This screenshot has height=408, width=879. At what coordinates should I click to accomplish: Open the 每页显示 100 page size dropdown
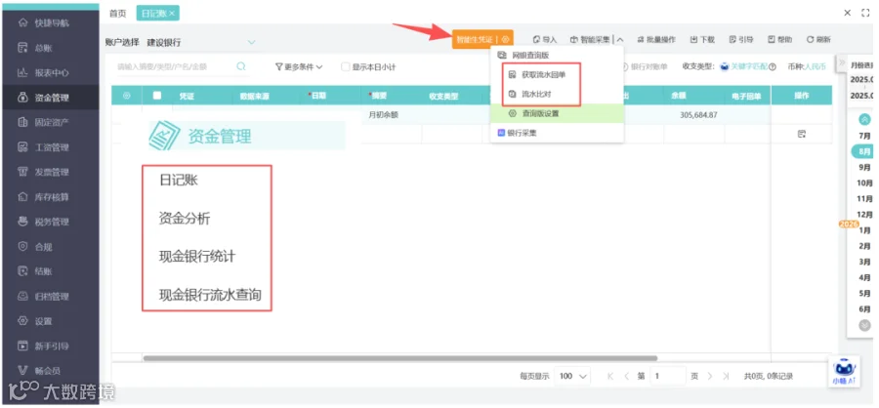(x=572, y=376)
